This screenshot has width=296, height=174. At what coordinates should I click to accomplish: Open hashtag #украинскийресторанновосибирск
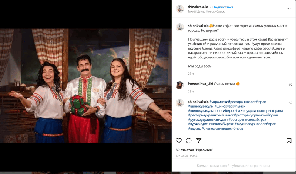(x=238, y=102)
